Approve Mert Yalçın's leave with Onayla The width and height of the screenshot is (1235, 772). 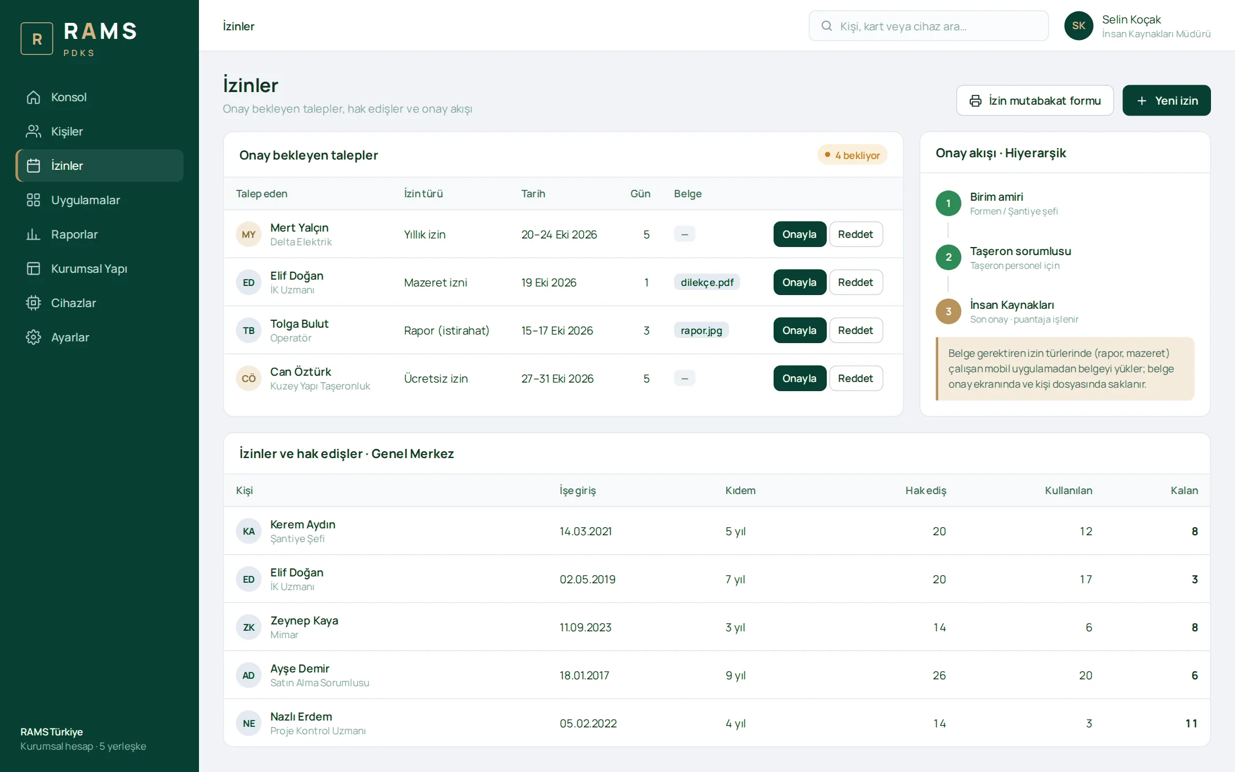coord(799,234)
